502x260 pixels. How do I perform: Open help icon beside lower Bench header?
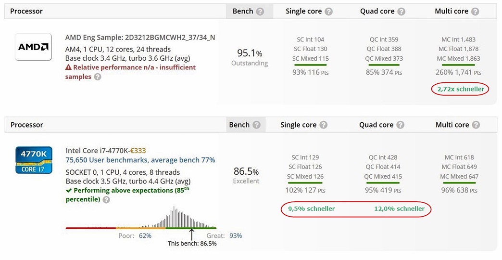(x=256, y=125)
